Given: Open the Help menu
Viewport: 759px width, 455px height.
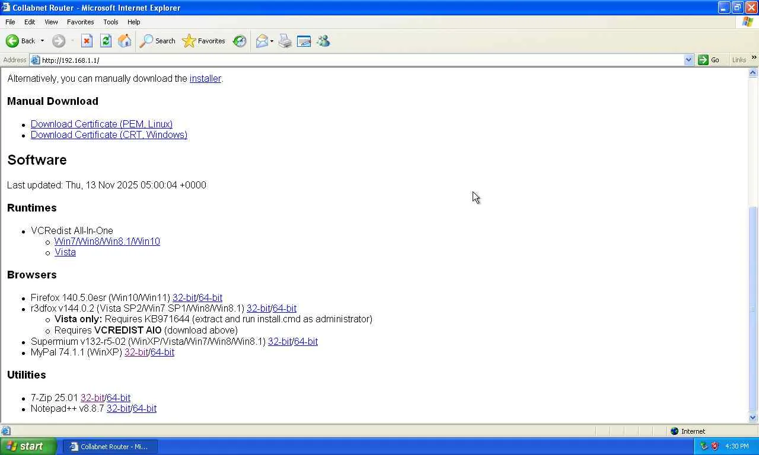Looking at the screenshot, I should click(x=134, y=22).
